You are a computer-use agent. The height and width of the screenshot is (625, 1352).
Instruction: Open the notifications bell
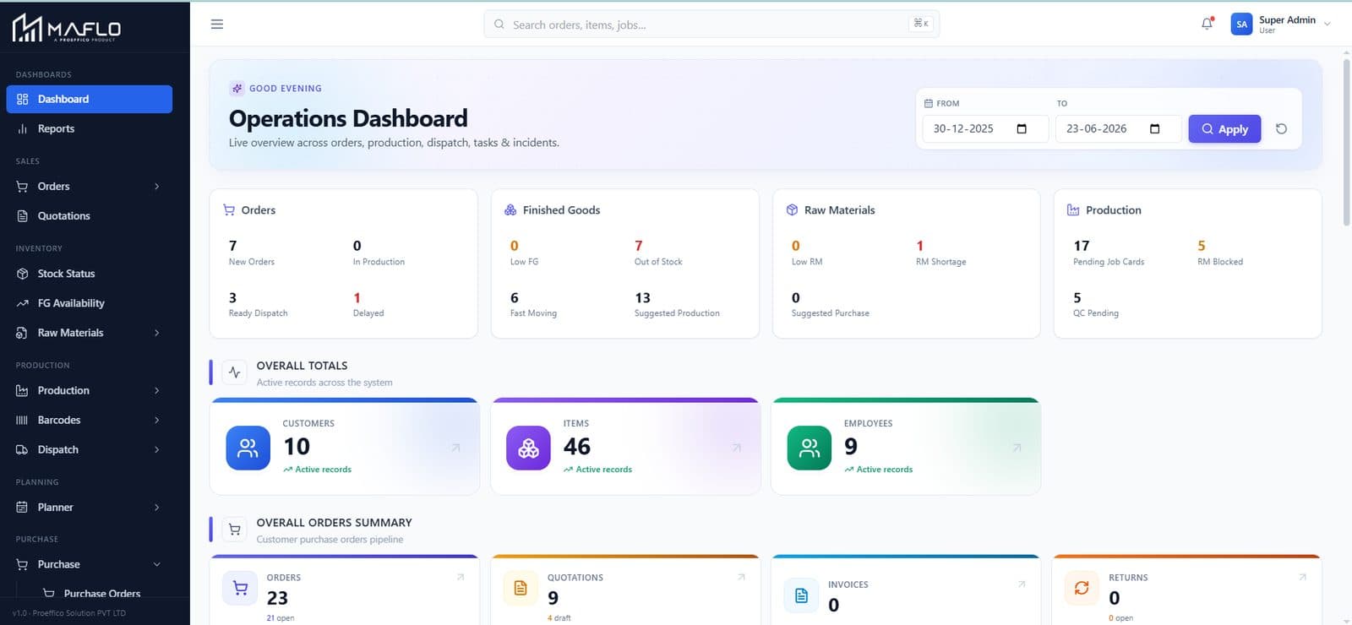pos(1208,24)
